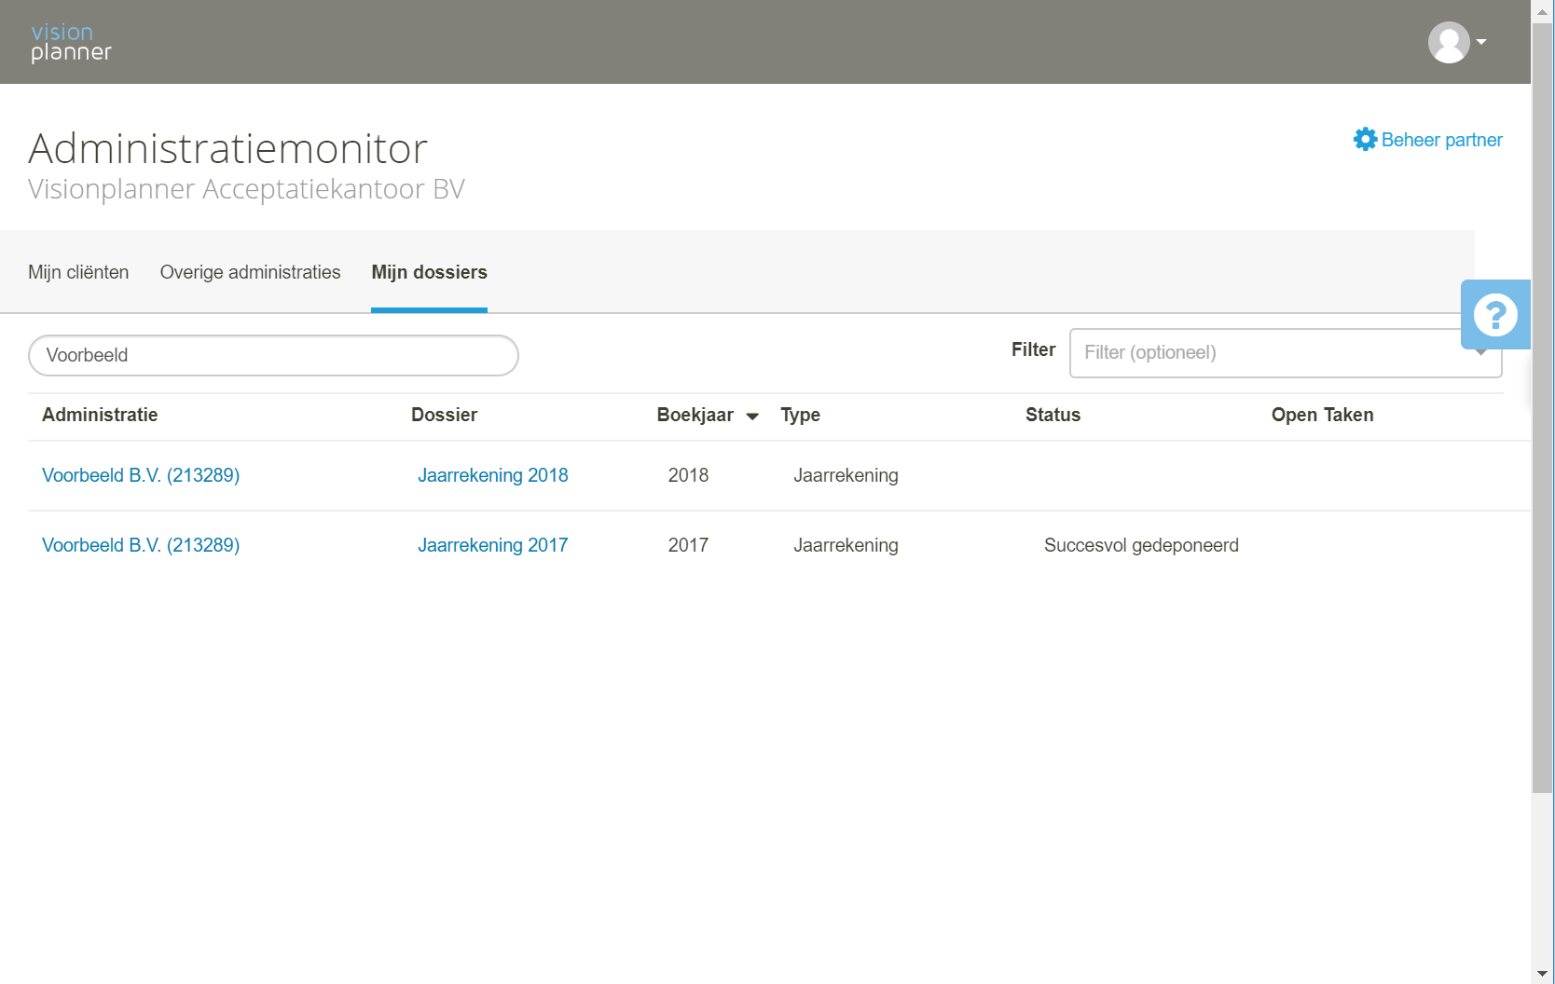The height and width of the screenshot is (984, 1555).
Task: Sort by the Boekjaar column header
Action: 695,415
